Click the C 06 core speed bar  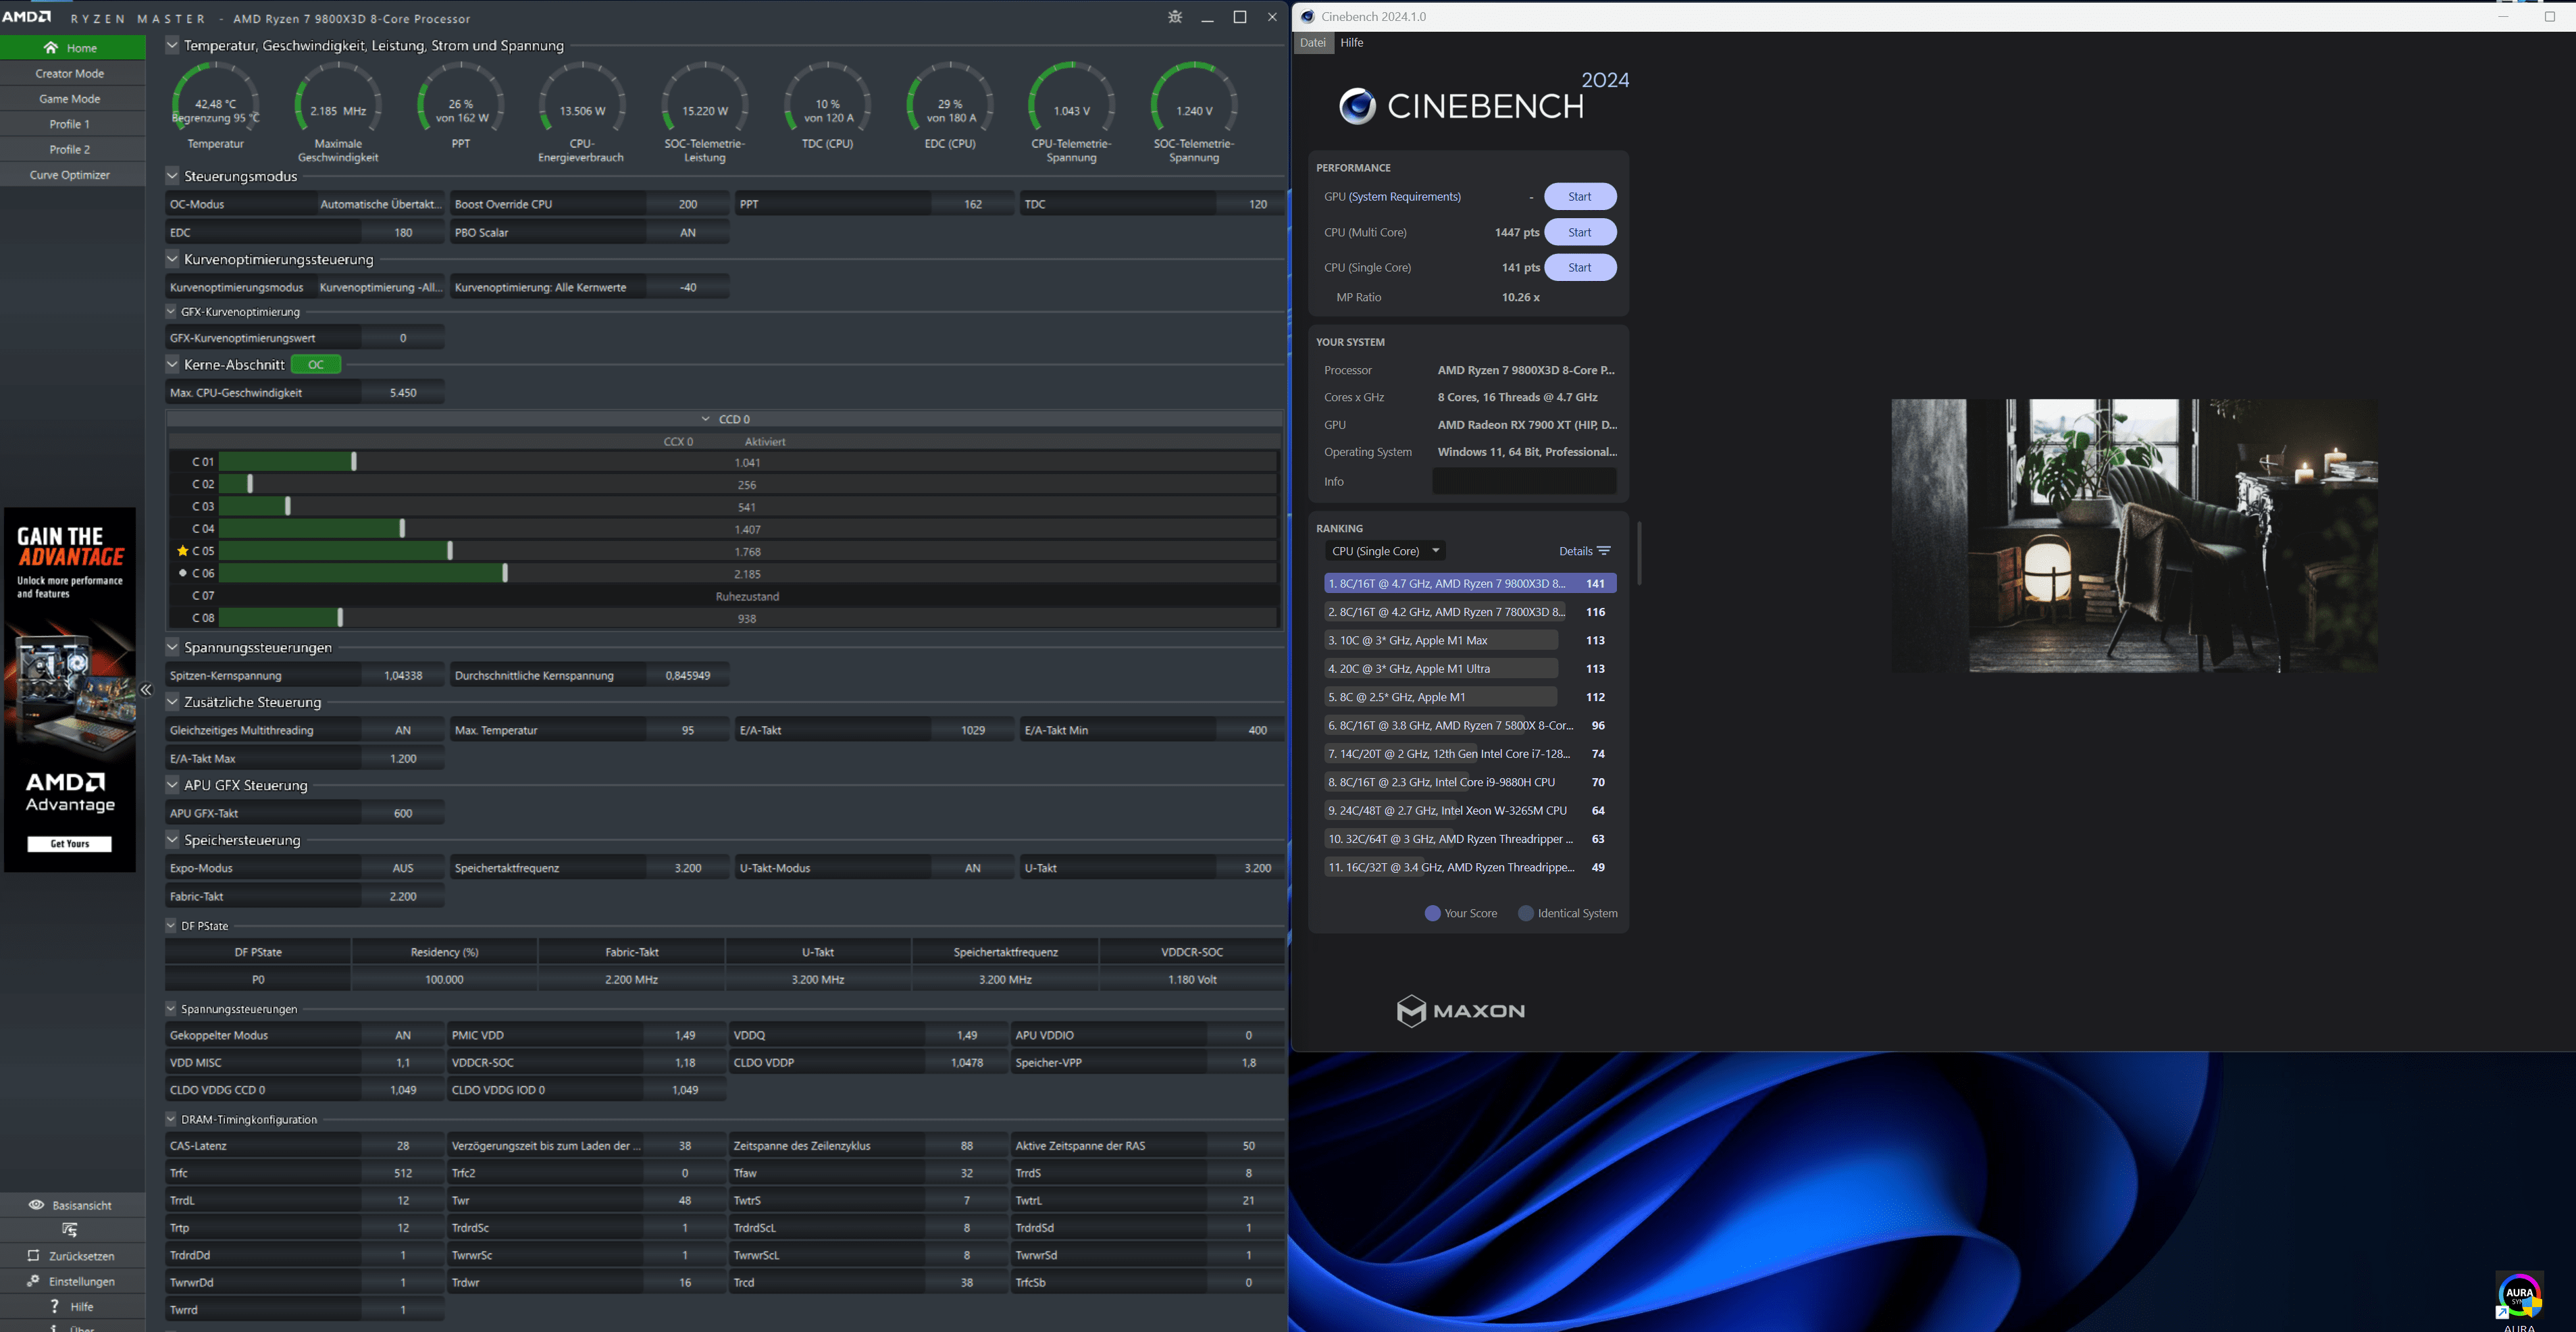click(747, 573)
